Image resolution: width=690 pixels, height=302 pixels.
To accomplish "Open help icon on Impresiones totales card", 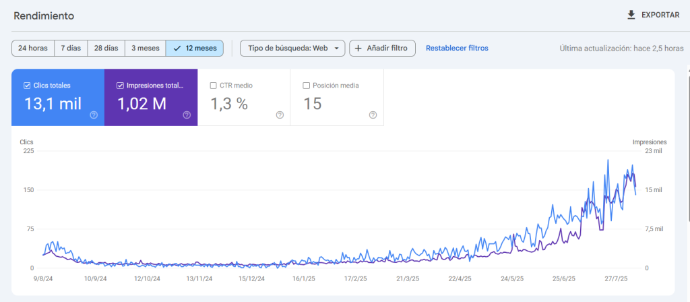I will click(x=187, y=115).
